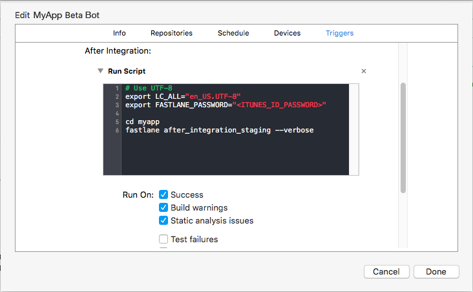Collapse the Run Script disclosure triangle
This screenshot has height=292, width=473.
(100, 71)
